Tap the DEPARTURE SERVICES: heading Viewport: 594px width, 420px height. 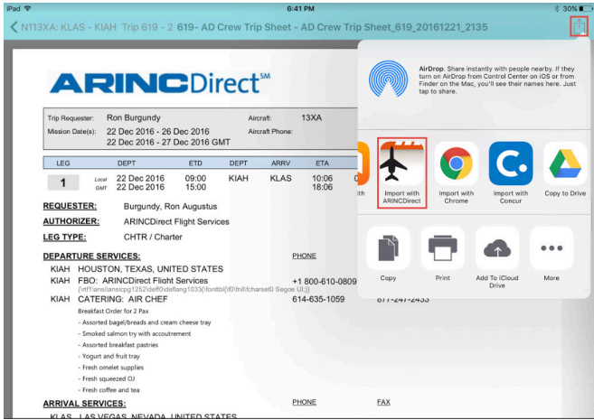point(91,257)
